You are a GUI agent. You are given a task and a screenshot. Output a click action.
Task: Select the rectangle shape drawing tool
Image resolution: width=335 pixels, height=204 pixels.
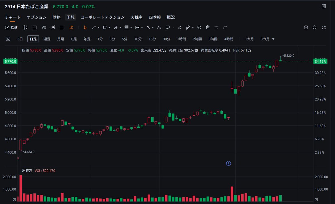point(105,27)
